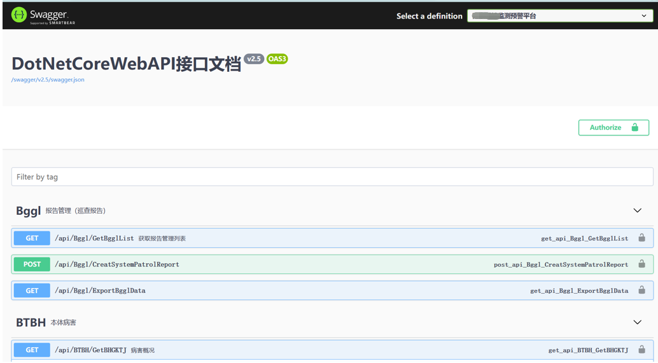Click operation id get_api_Bggl_GetBgglList

click(x=585, y=238)
